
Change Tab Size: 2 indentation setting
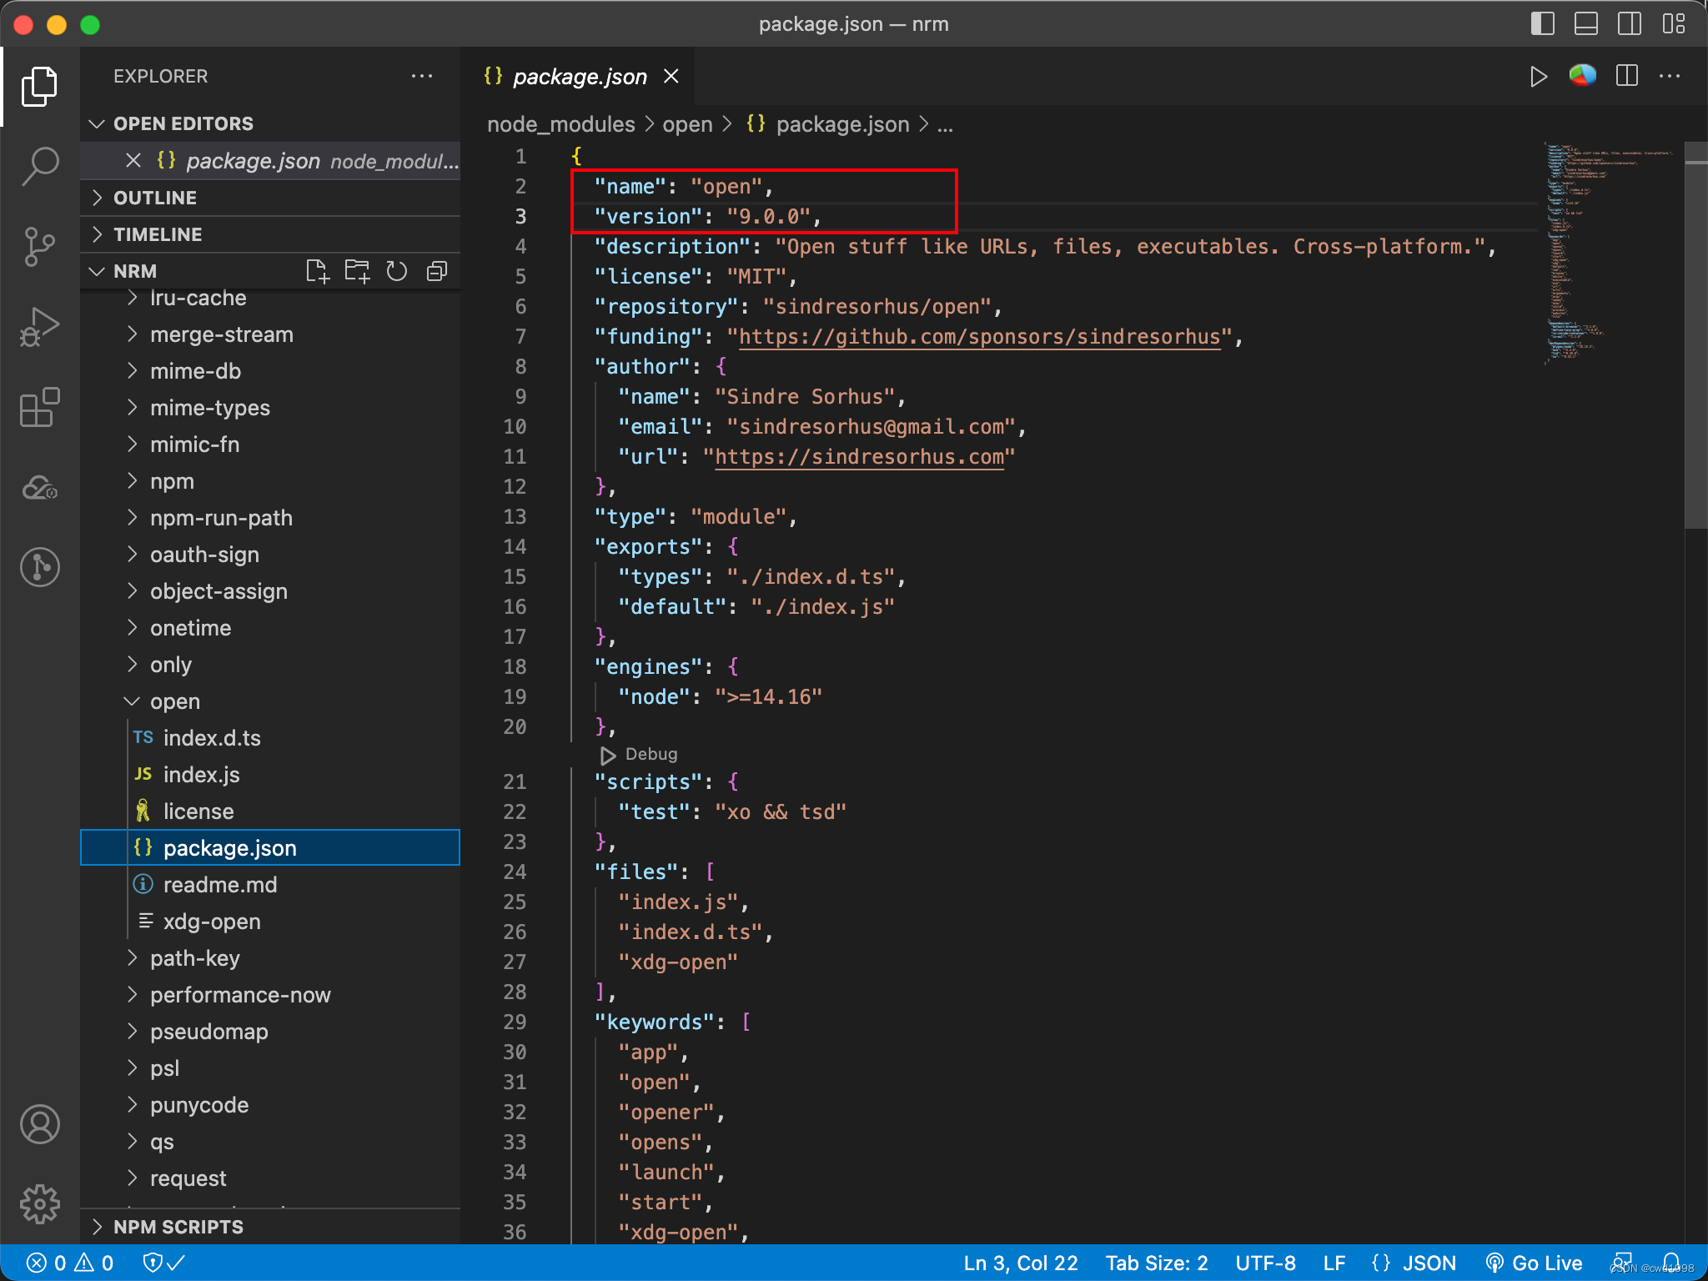1157,1263
